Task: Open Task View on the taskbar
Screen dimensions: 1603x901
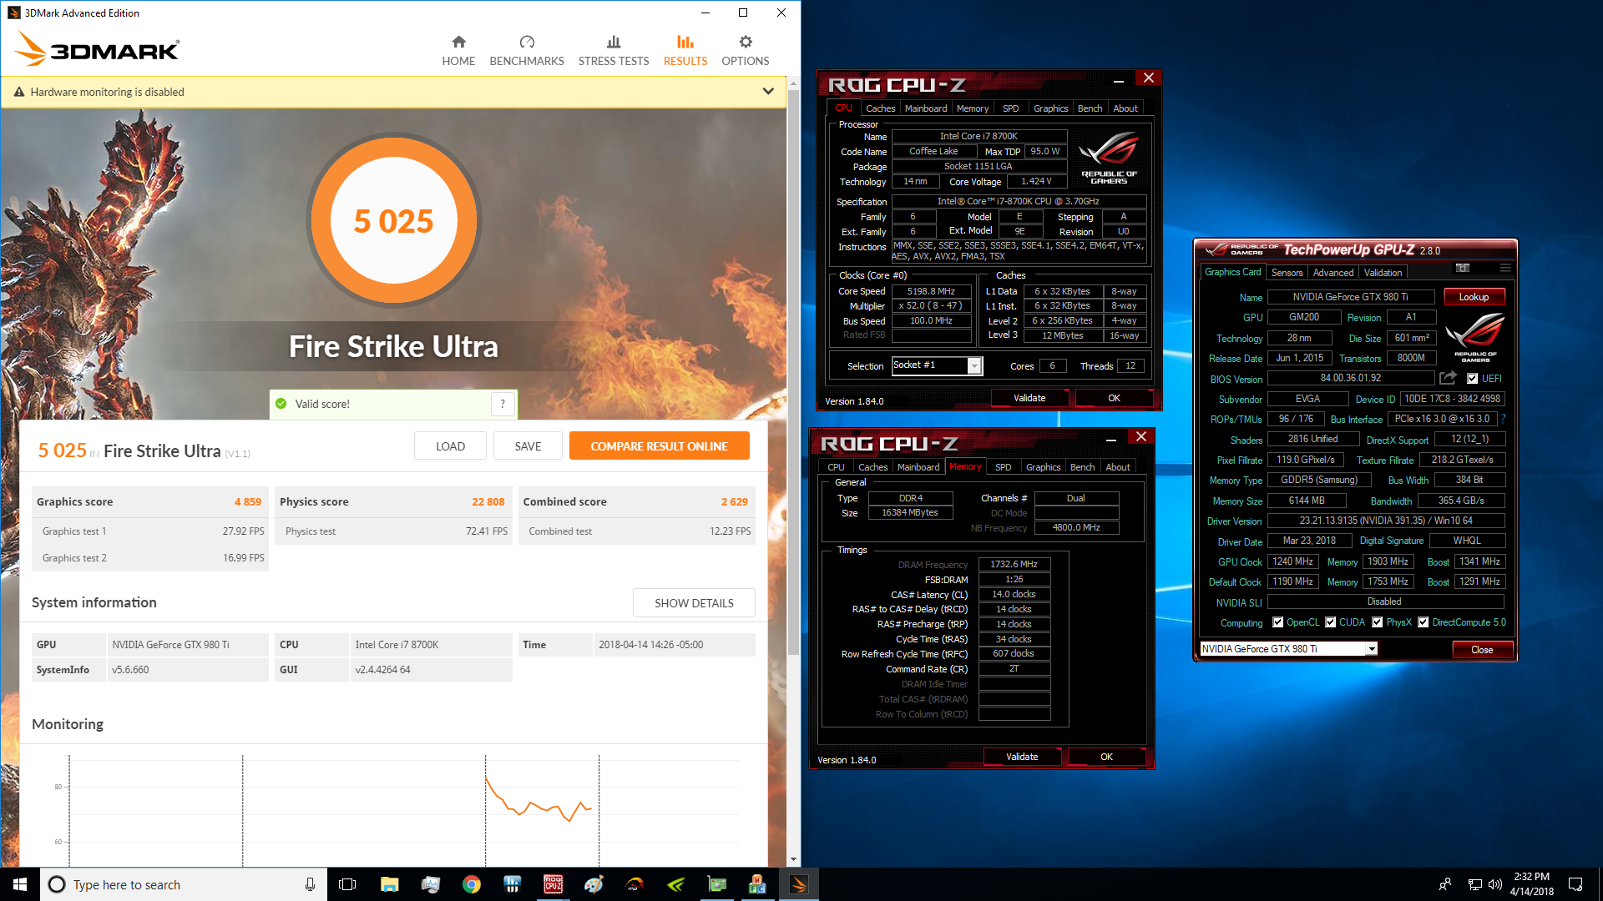Action: tap(347, 884)
